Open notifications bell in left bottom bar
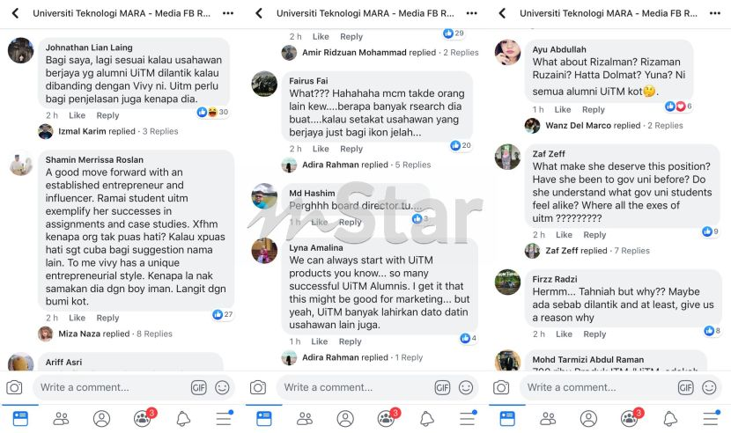The height and width of the screenshot is (433, 731). pyautogui.click(x=183, y=419)
